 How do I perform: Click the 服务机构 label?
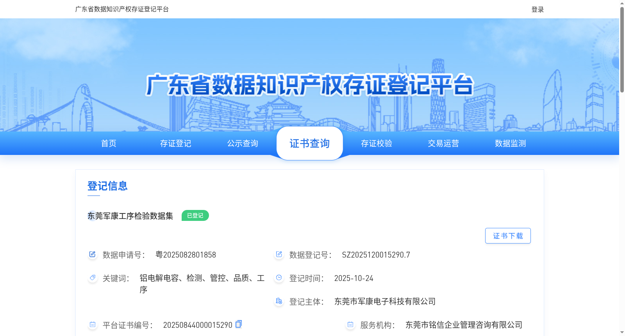pos(377,325)
